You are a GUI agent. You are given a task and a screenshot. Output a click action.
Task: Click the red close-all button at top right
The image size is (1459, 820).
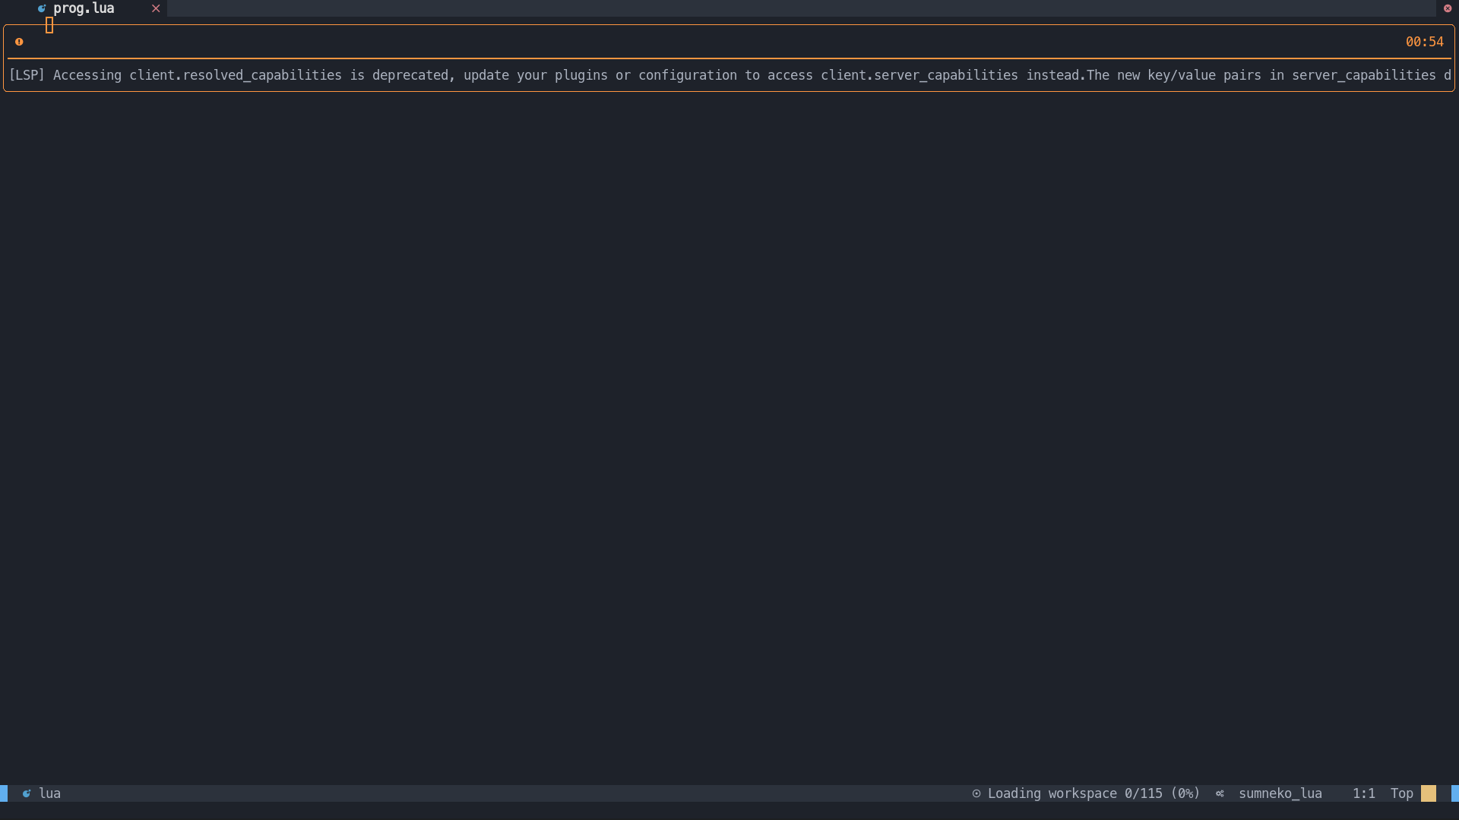pyautogui.click(x=1448, y=8)
